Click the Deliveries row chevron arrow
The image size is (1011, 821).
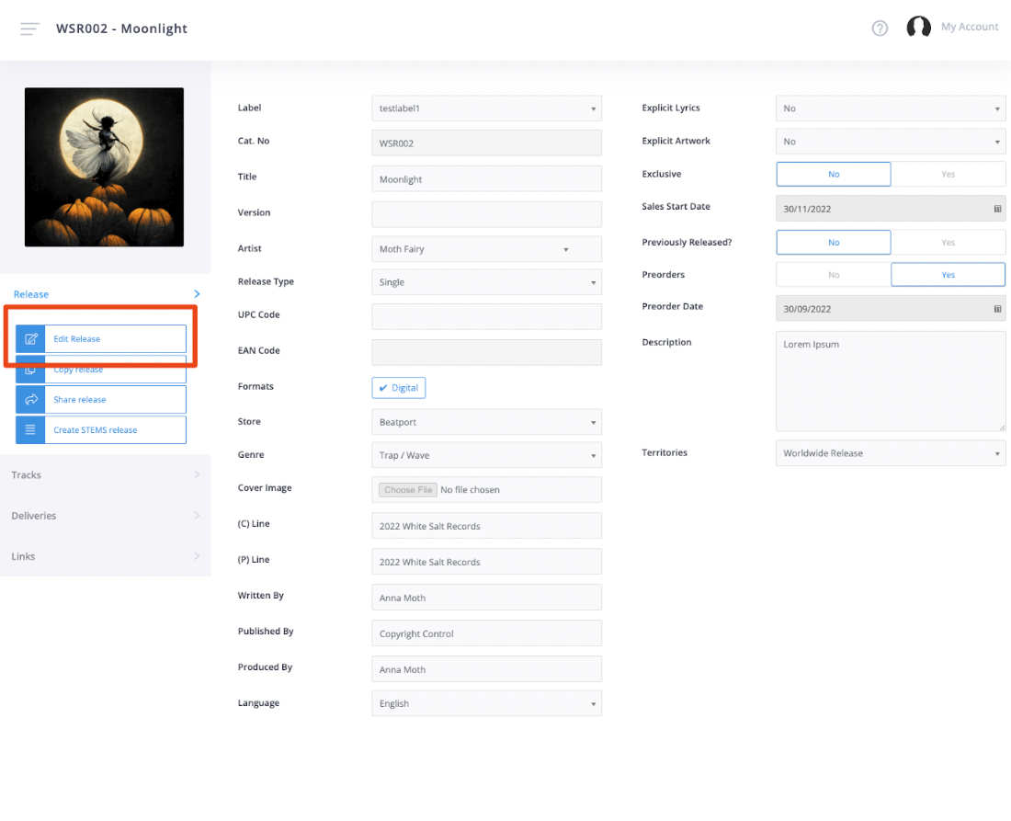pos(197,515)
